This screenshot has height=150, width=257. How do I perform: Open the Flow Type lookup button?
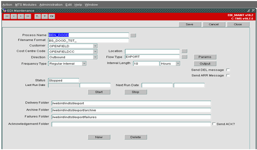[x=184, y=57]
